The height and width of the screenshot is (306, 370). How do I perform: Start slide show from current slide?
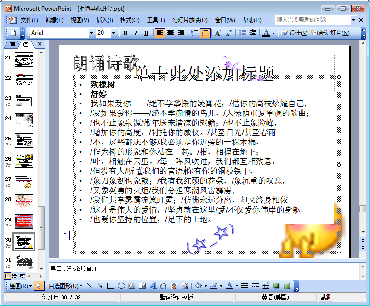22,276
